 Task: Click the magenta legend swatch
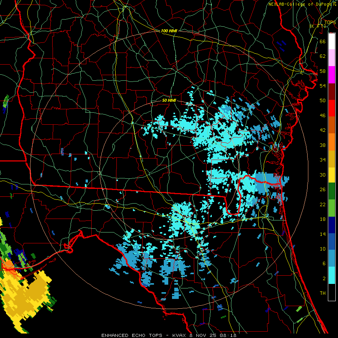click(332, 75)
